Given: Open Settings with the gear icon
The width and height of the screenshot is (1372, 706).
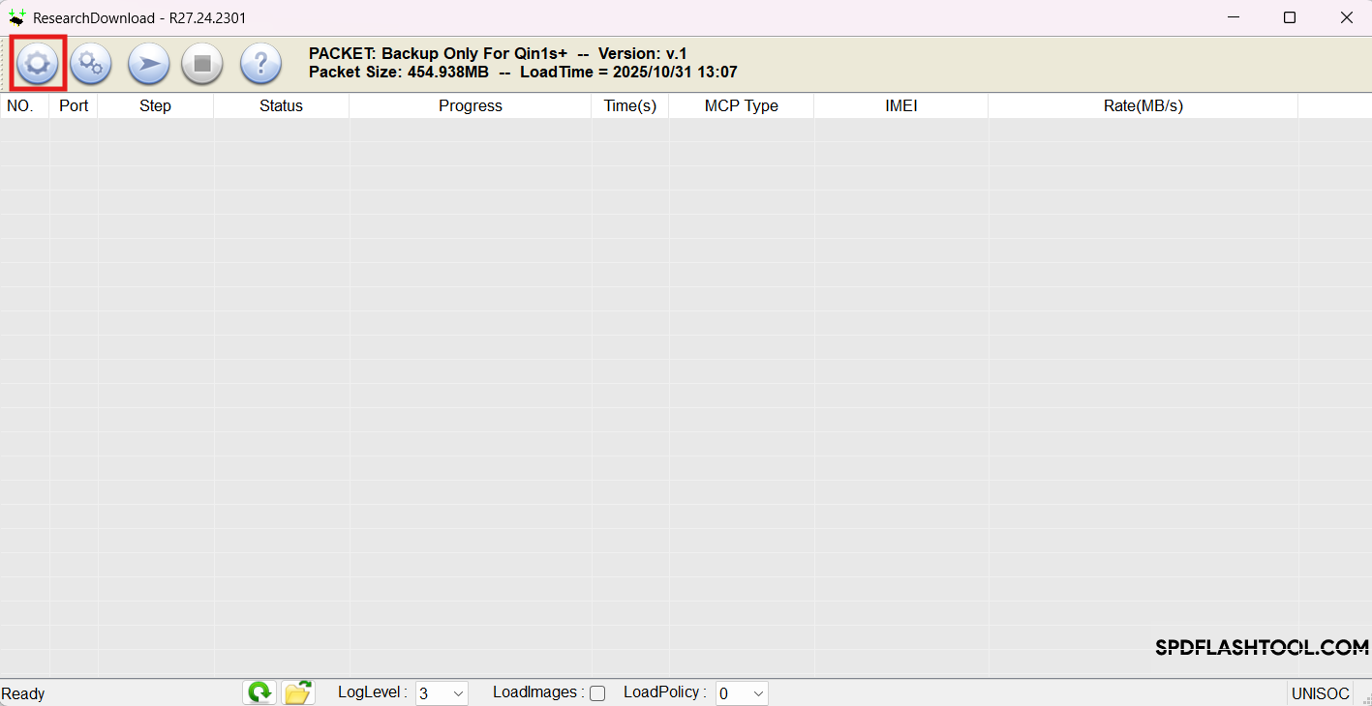Looking at the screenshot, I should pyautogui.click(x=37, y=64).
